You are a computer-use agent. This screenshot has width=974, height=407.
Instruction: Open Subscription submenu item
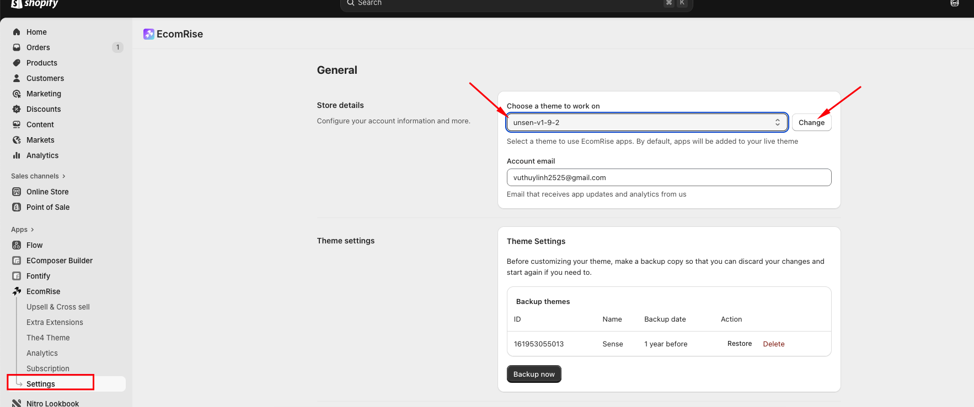tap(48, 368)
